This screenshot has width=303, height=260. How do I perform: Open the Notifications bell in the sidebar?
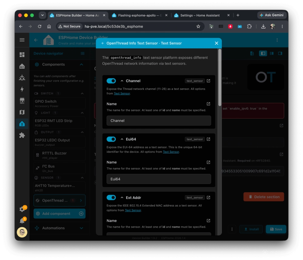22,220
